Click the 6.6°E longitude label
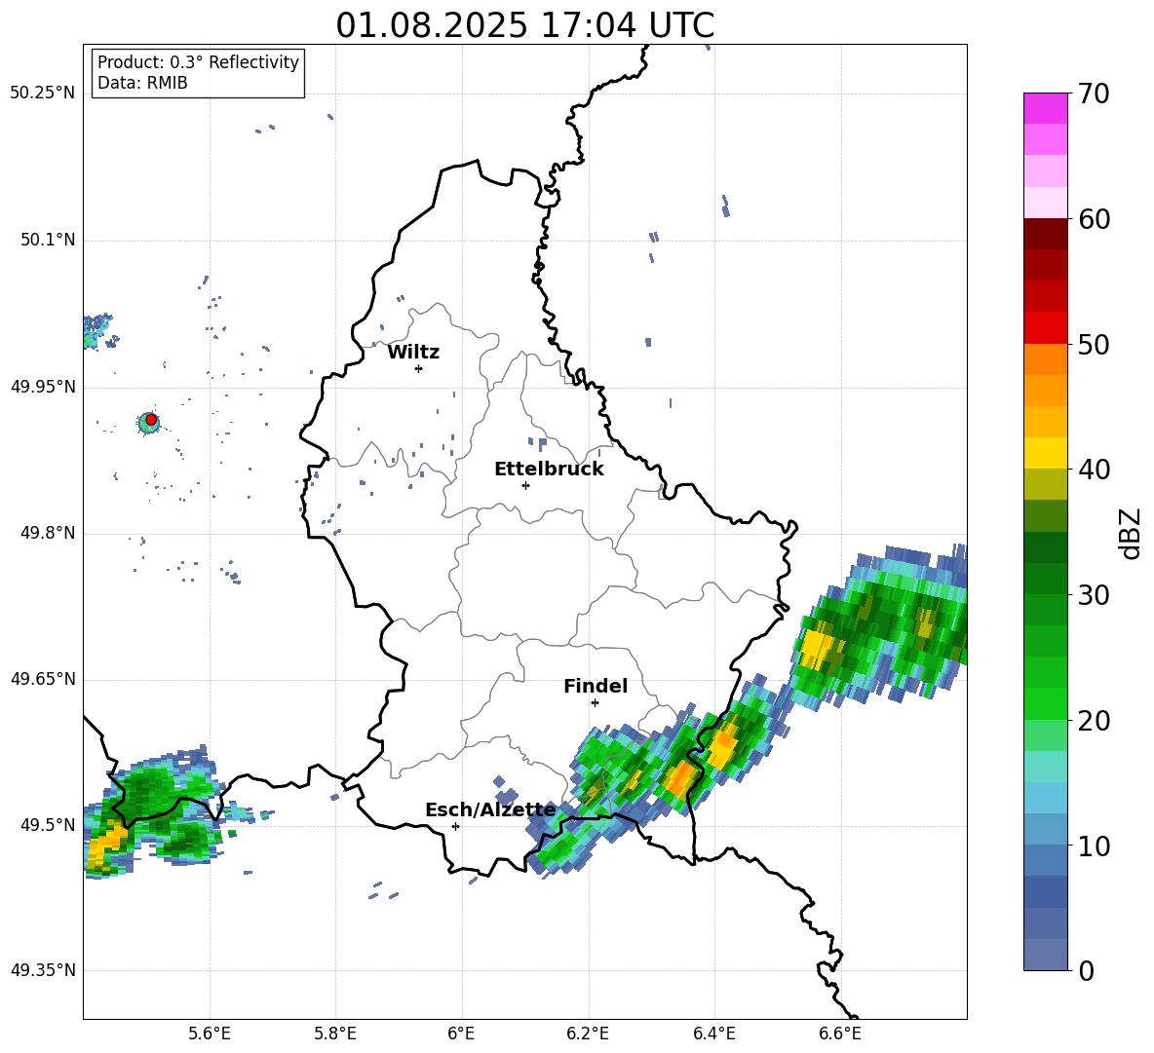The image size is (1154, 1053). coord(840,1034)
